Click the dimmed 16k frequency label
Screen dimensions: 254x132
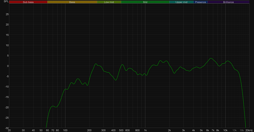tap(242, 130)
